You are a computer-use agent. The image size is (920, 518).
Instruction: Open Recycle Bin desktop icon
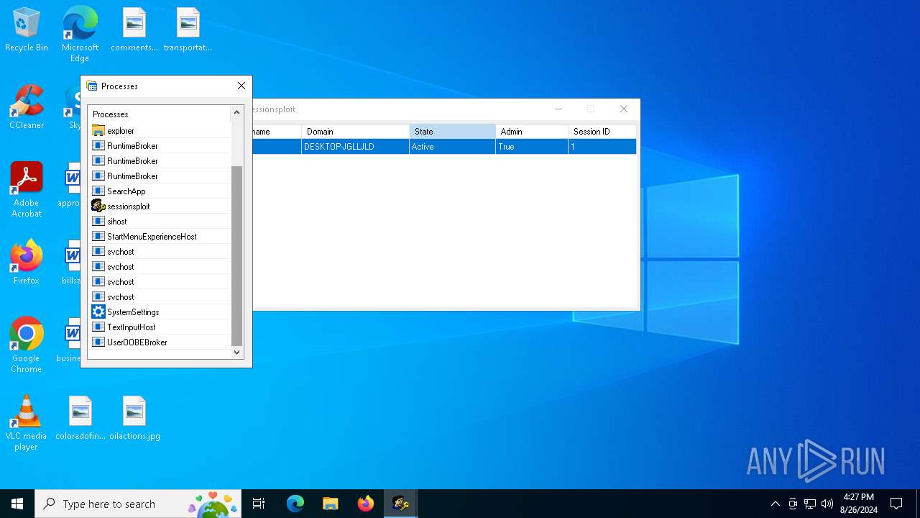coord(27,30)
